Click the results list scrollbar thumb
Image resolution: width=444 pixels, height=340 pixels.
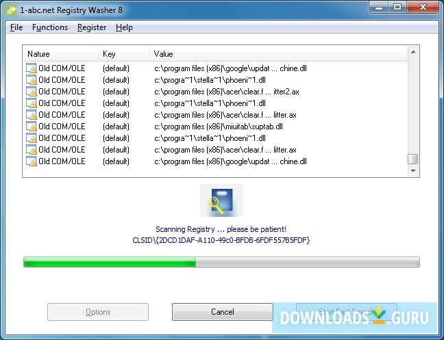point(413,159)
